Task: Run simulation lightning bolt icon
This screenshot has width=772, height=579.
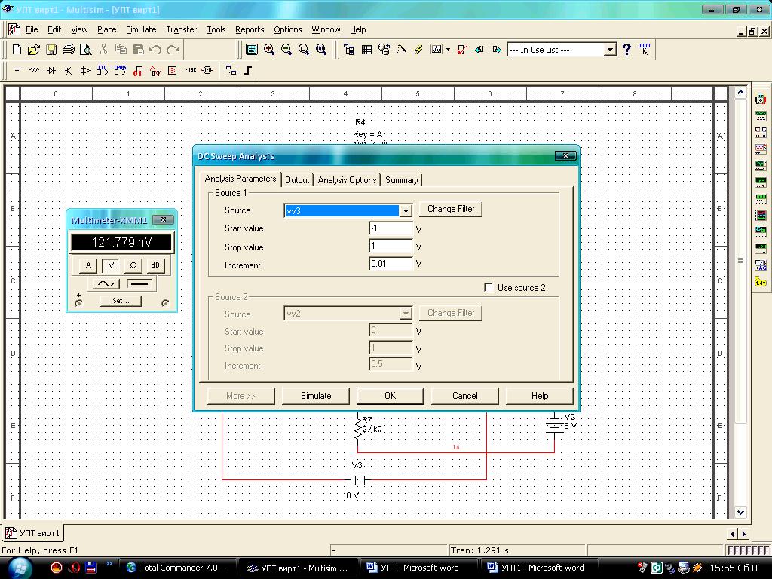Action: (418, 50)
